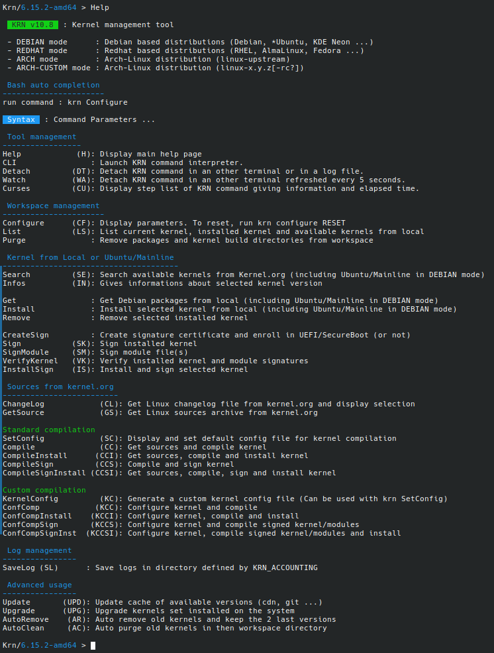
Task: Click the 'Purge' command name
Action: click(14, 240)
